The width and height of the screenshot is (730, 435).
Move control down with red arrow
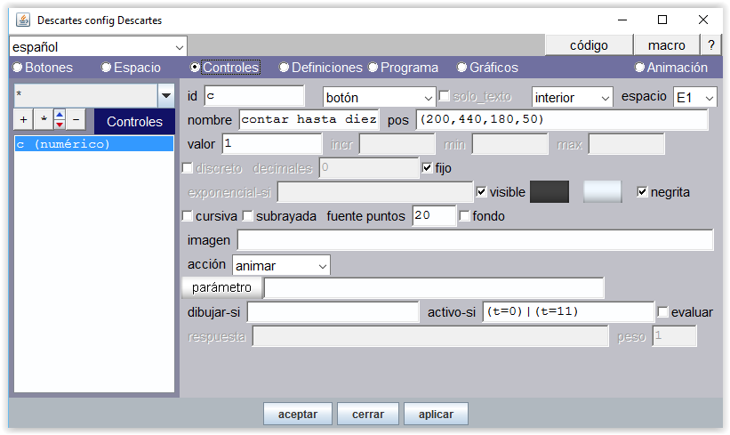pyautogui.click(x=59, y=125)
